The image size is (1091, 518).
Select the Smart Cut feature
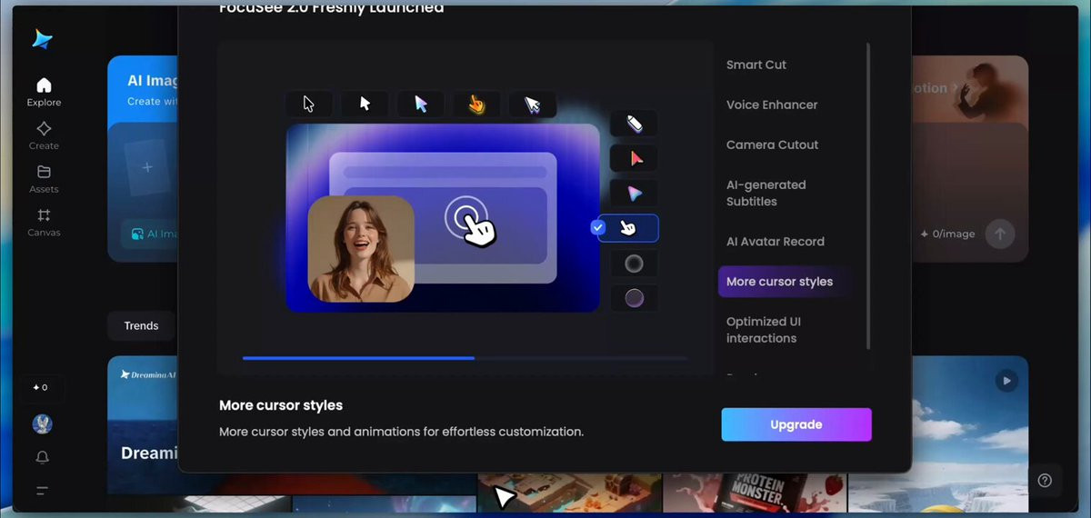(756, 65)
